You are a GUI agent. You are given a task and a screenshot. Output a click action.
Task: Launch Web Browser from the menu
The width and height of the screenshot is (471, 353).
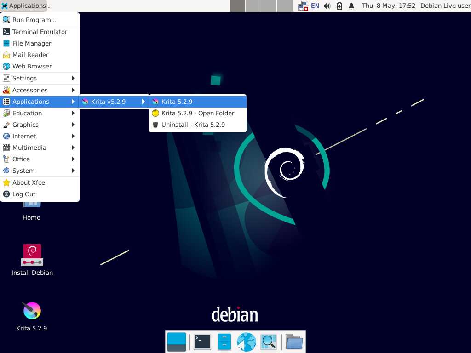(40, 66)
